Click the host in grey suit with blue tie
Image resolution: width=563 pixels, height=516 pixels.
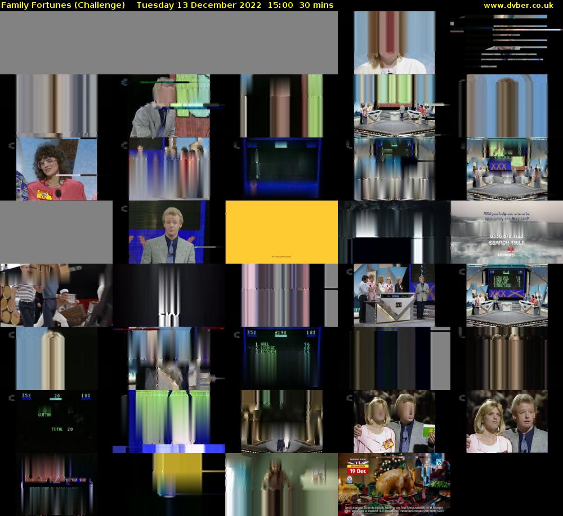click(169, 232)
